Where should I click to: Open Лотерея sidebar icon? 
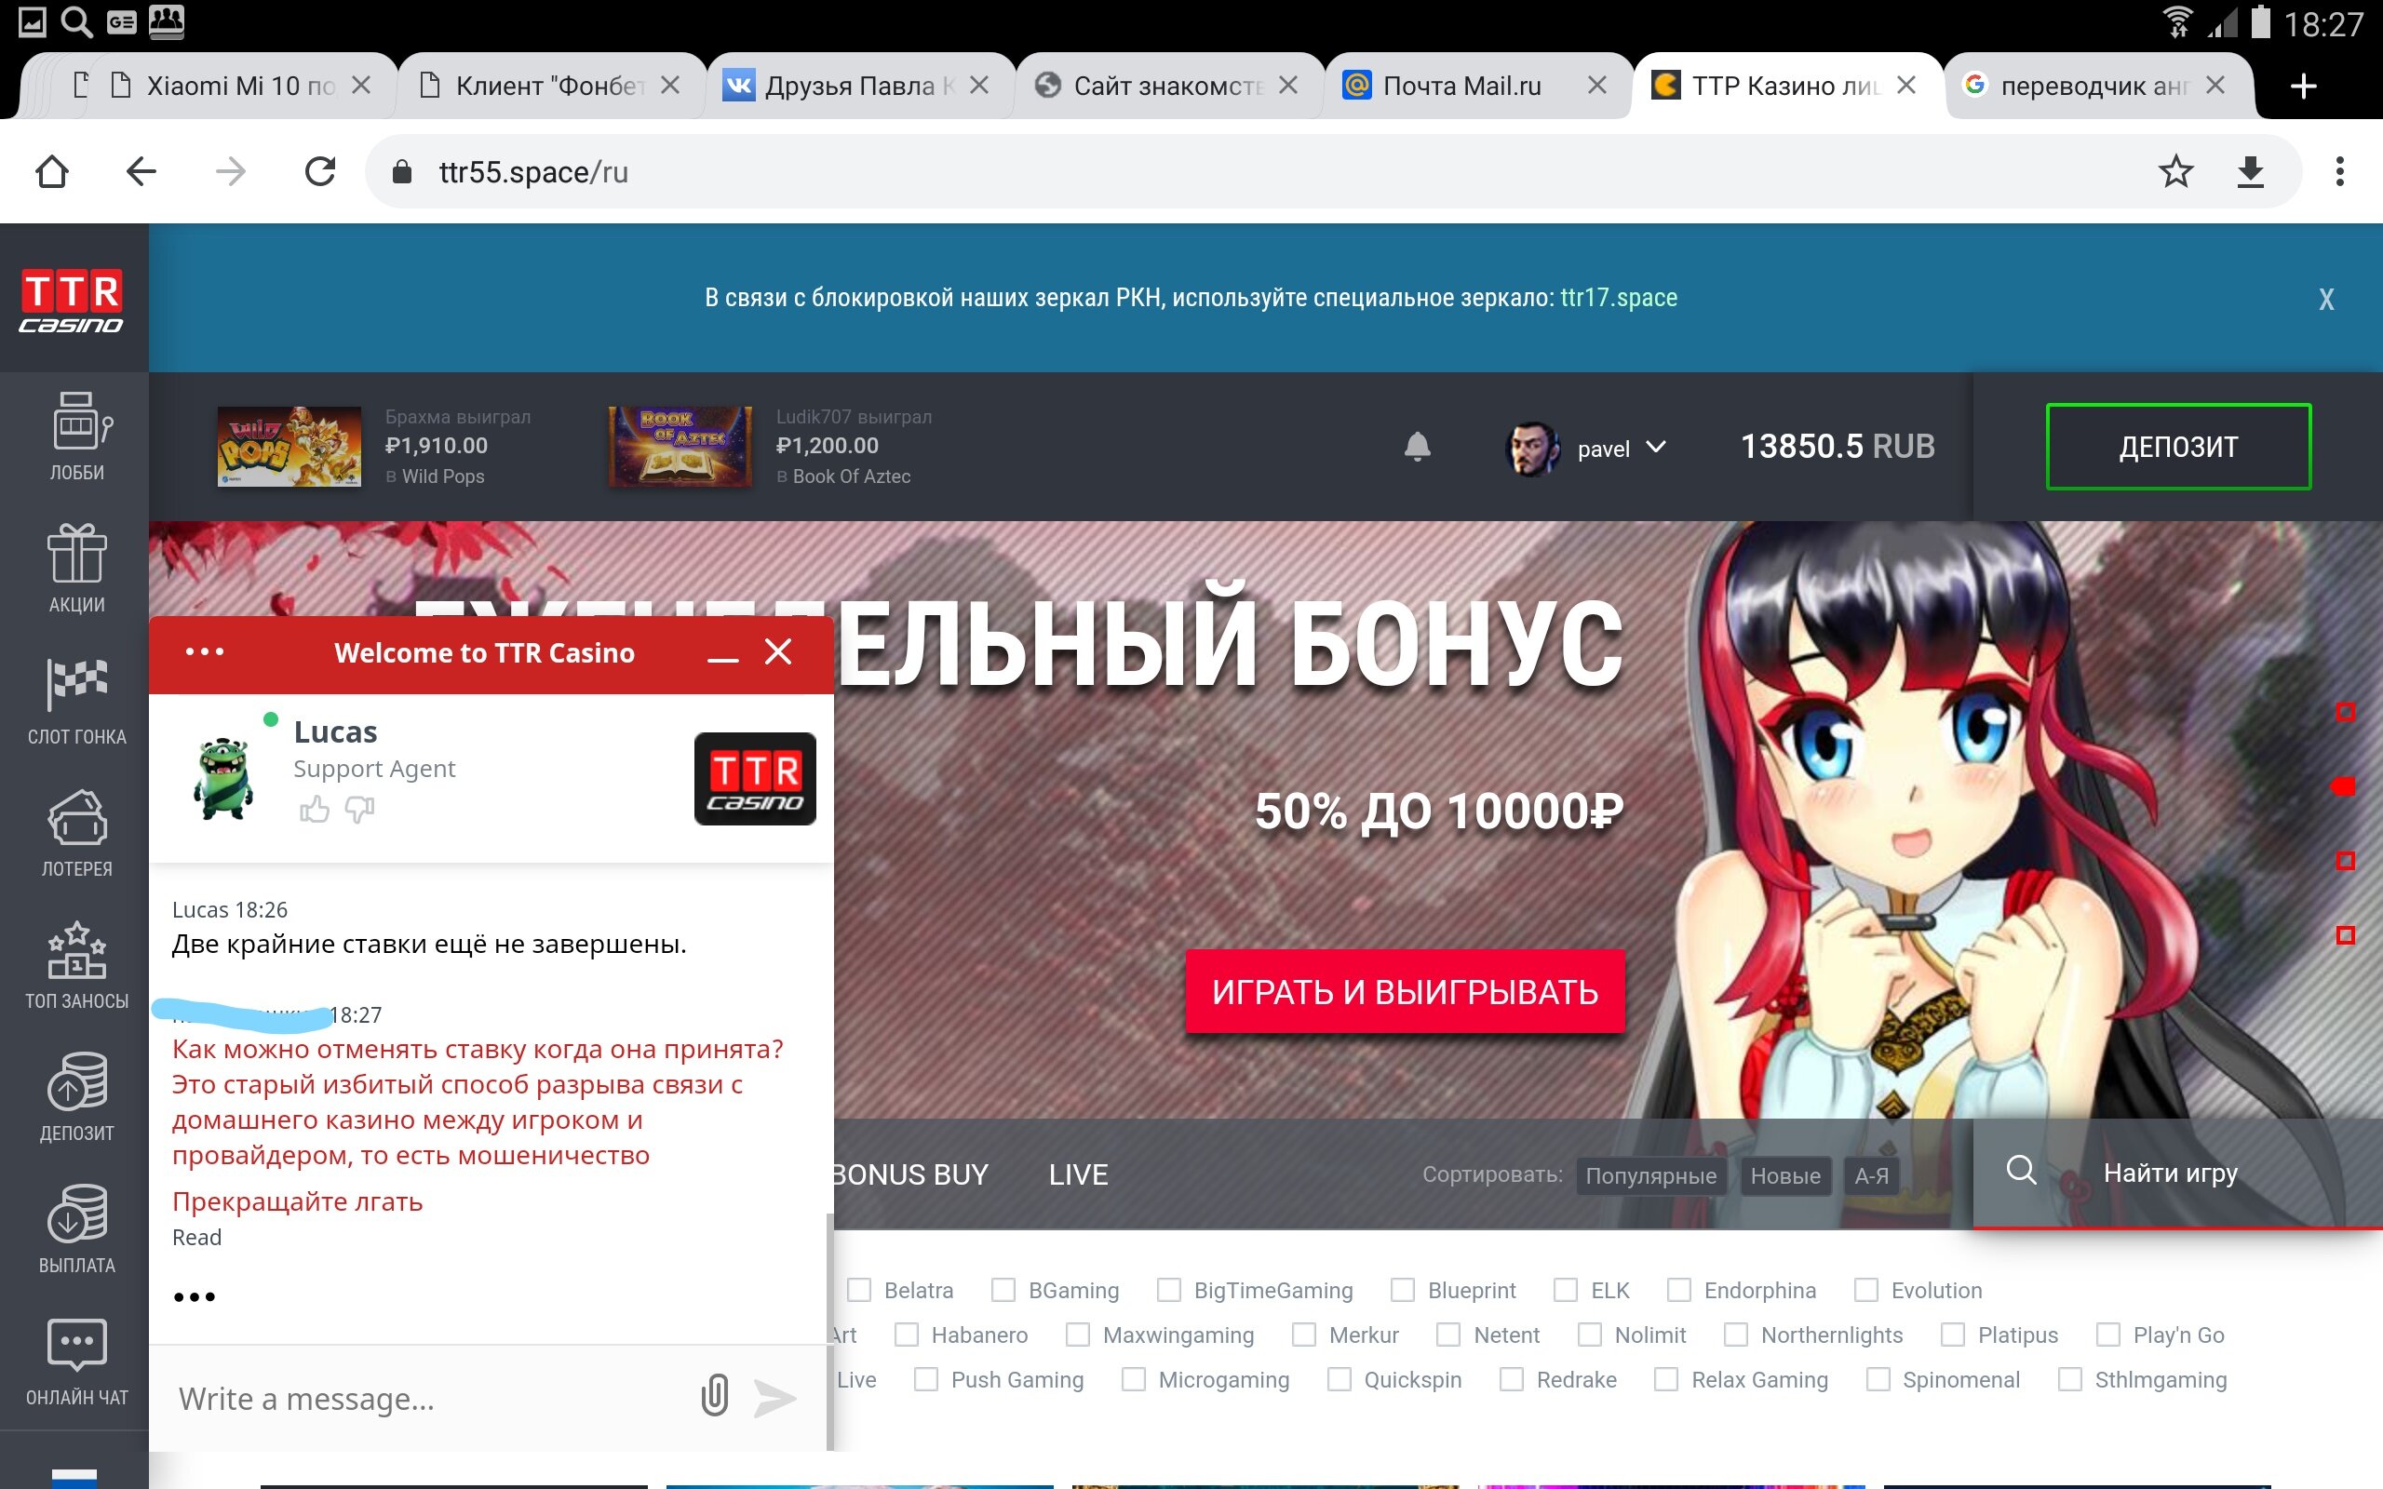click(x=77, y=818)
